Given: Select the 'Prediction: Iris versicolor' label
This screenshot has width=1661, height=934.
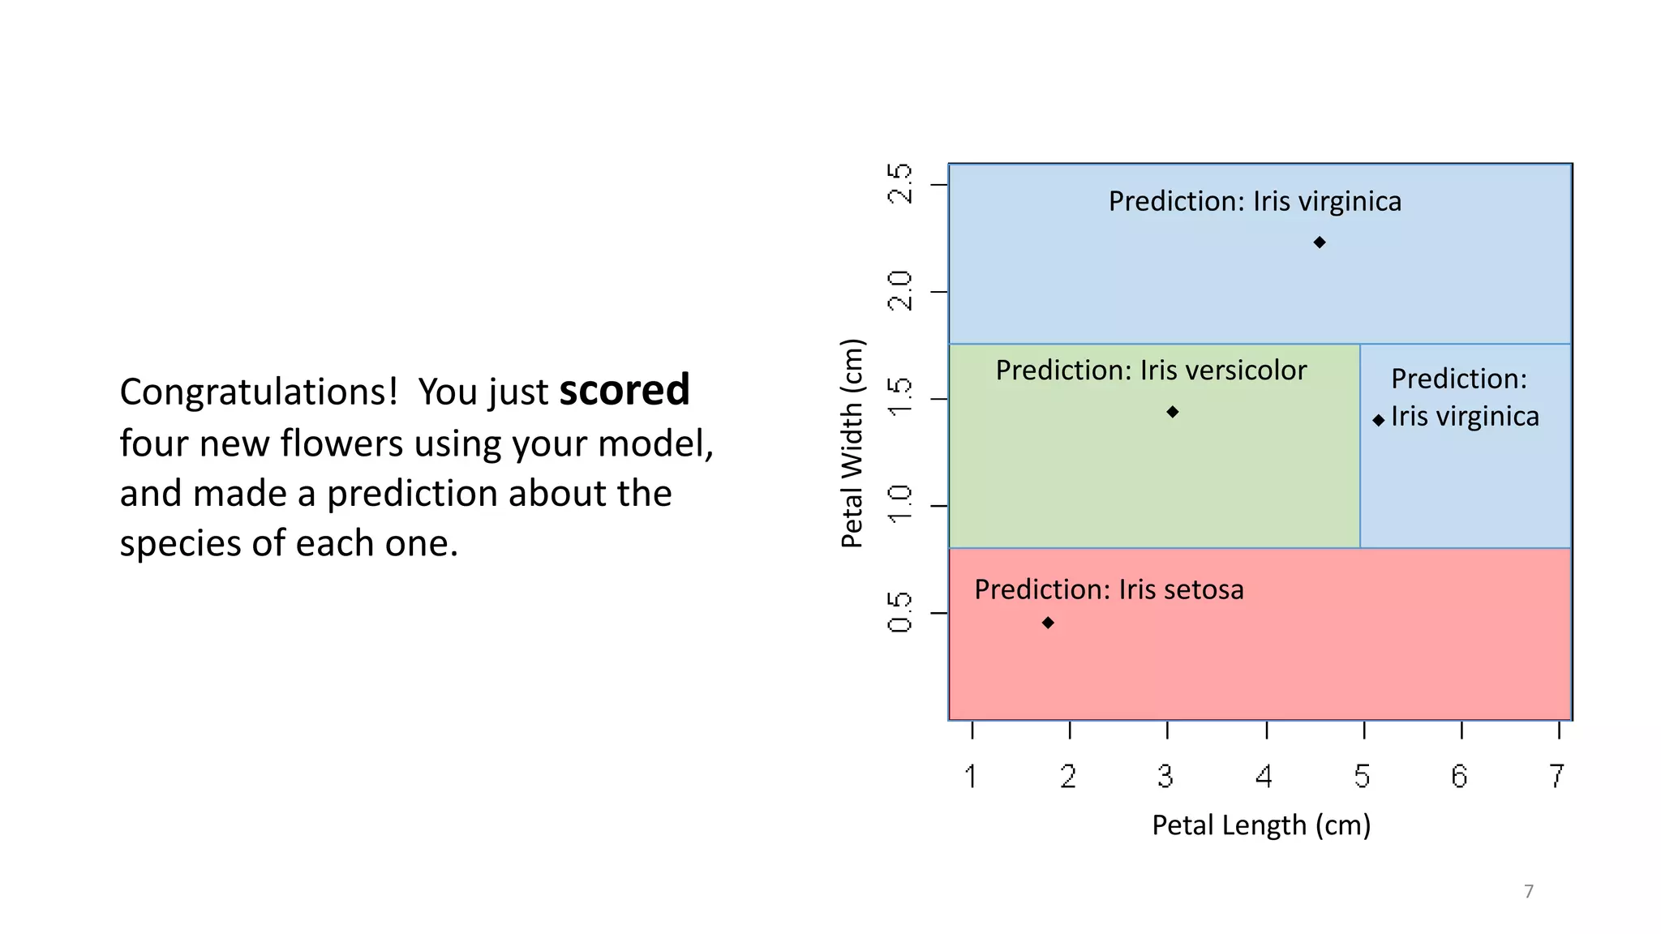Looking at the screenshot, I should [x=1151, y=370].
